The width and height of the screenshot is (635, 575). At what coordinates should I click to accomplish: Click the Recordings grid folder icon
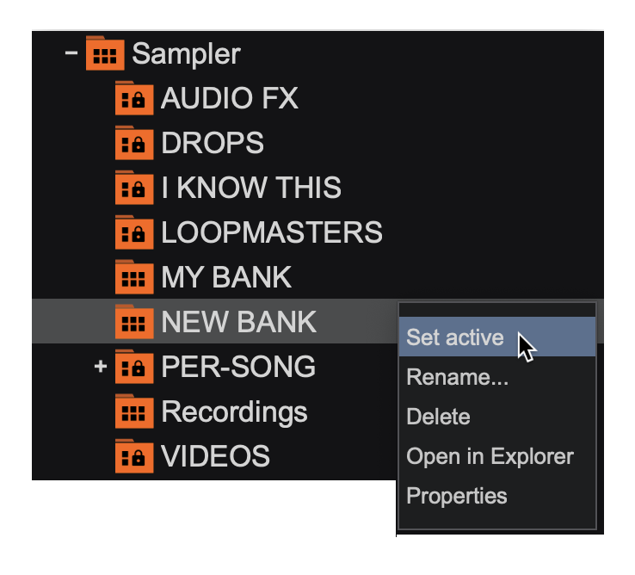click(134, 412)
